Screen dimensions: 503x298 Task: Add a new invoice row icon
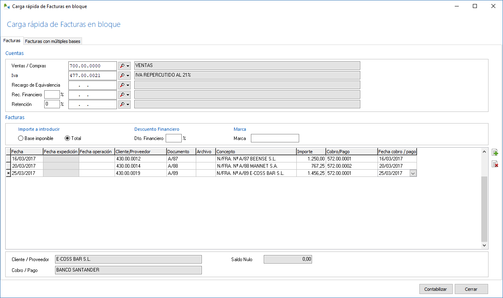click(x=495, y=152)
